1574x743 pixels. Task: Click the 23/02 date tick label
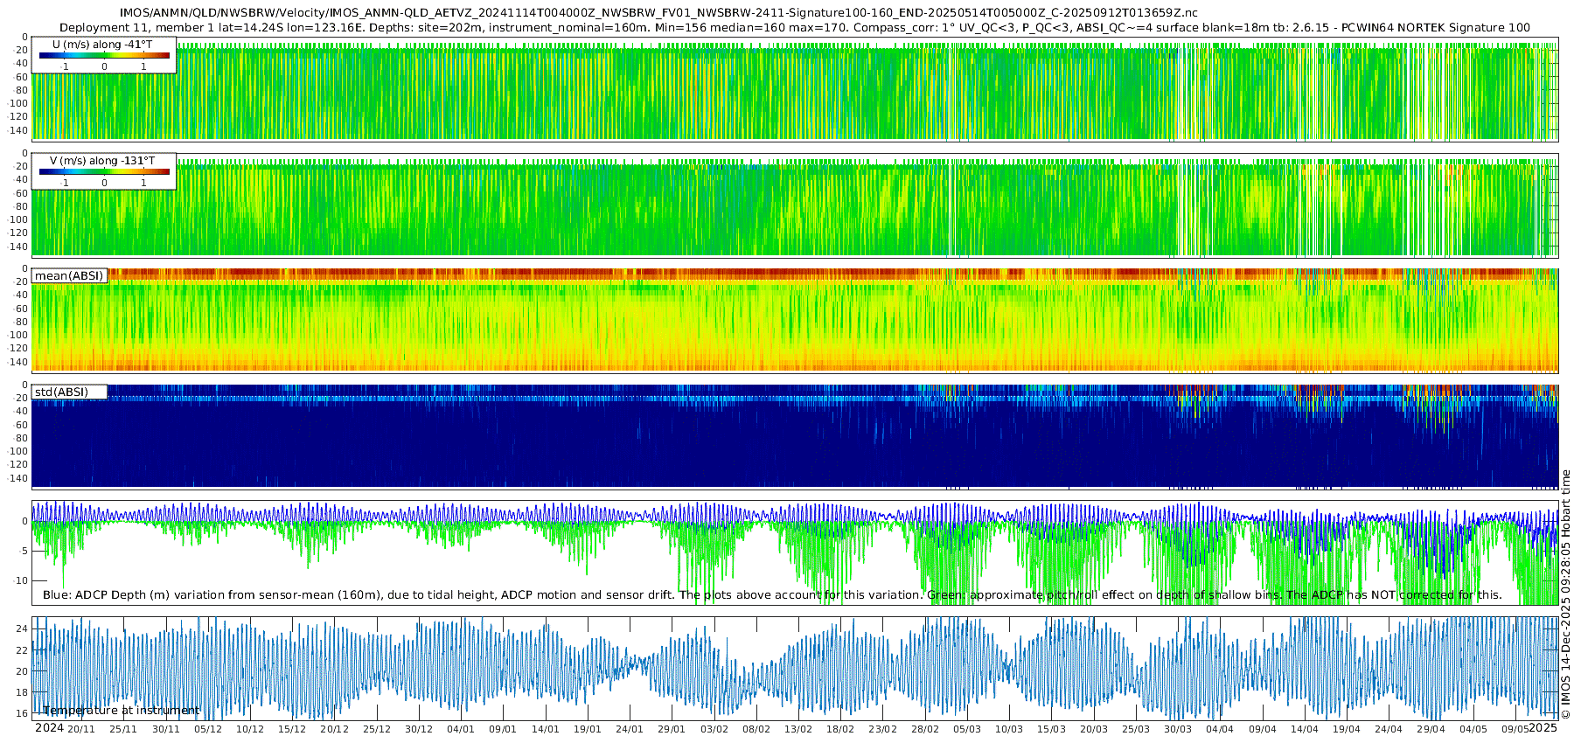coord(883,729)
